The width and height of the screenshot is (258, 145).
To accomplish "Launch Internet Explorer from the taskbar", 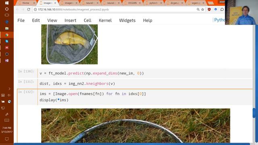I will pyautogui.click(x=7, y=22).
